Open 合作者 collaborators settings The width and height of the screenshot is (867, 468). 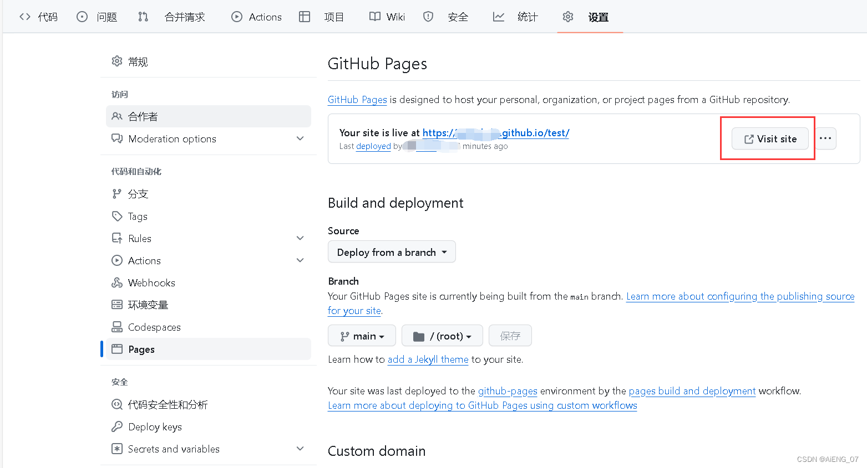209,116
